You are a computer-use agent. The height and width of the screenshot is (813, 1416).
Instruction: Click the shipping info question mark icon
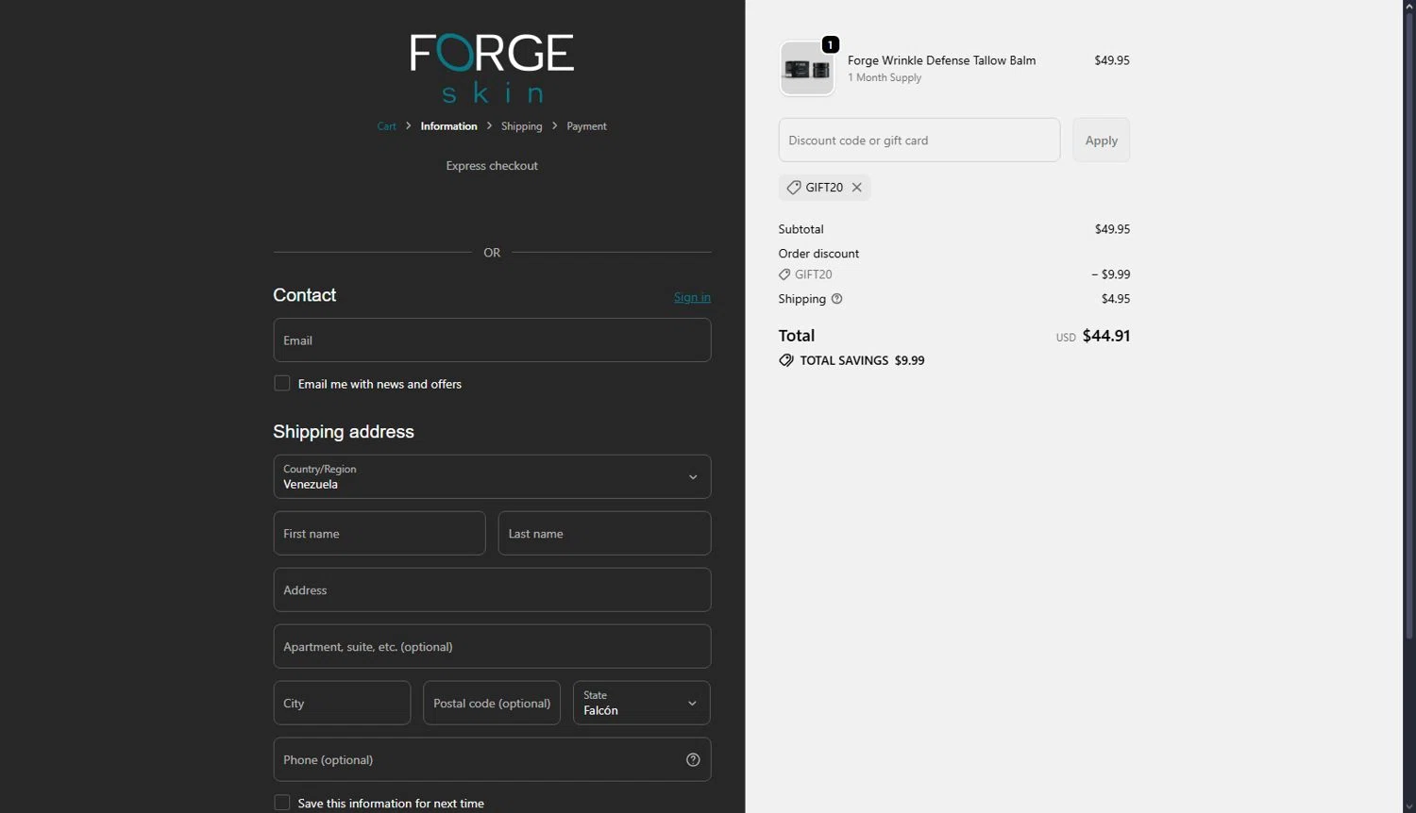836,299
